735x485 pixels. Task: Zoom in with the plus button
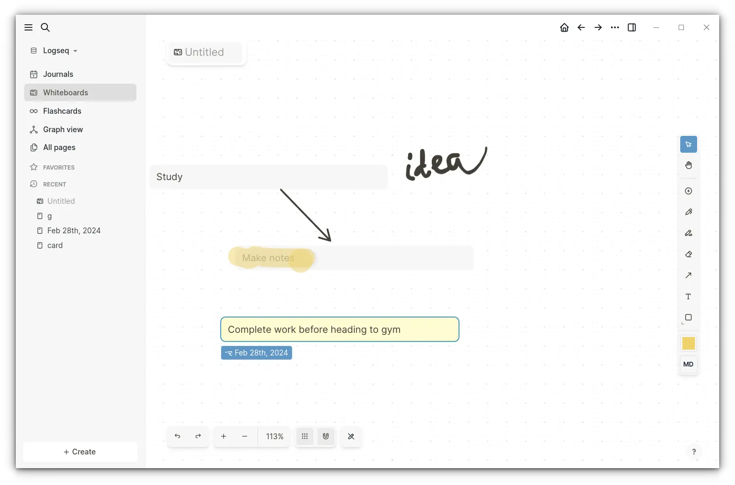point(224,437)
